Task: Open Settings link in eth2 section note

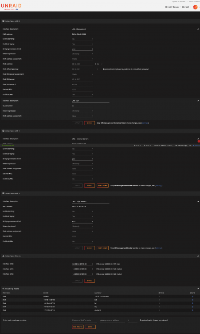Action: click(158, 248)
